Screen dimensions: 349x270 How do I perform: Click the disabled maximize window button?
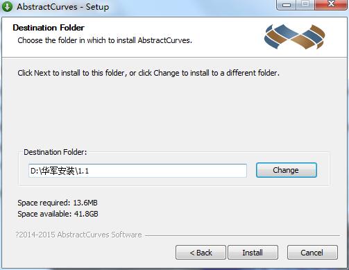point(305,5)
